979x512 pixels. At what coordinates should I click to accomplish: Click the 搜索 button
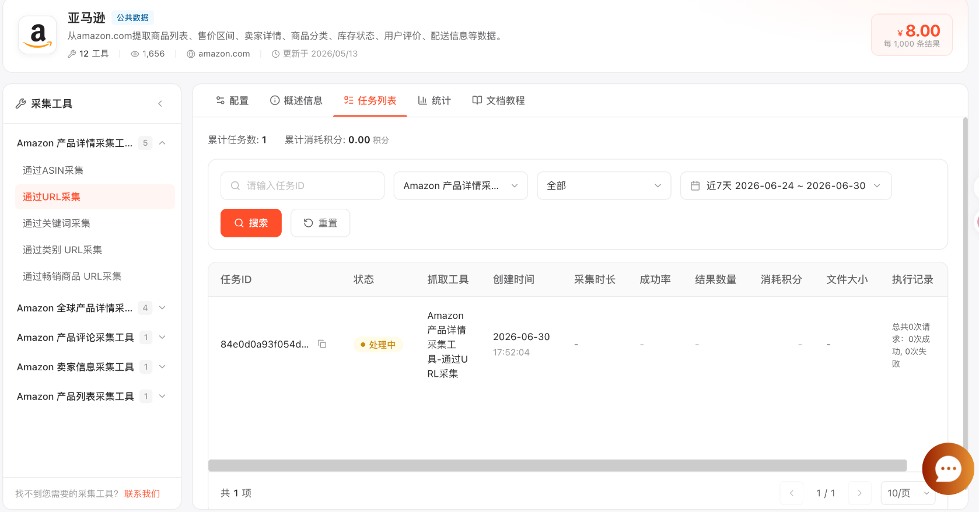point(251,223)
